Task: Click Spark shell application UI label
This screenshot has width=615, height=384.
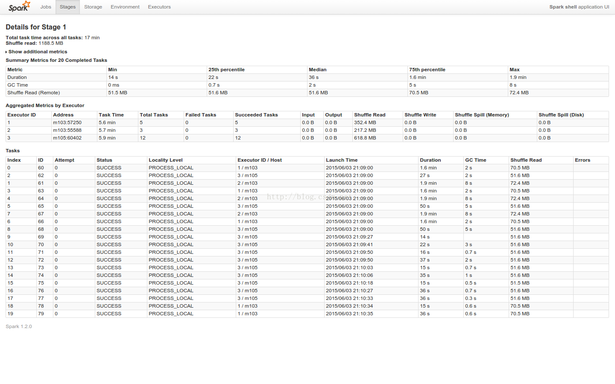Action: pyautogui.click(x=579, y=7)
